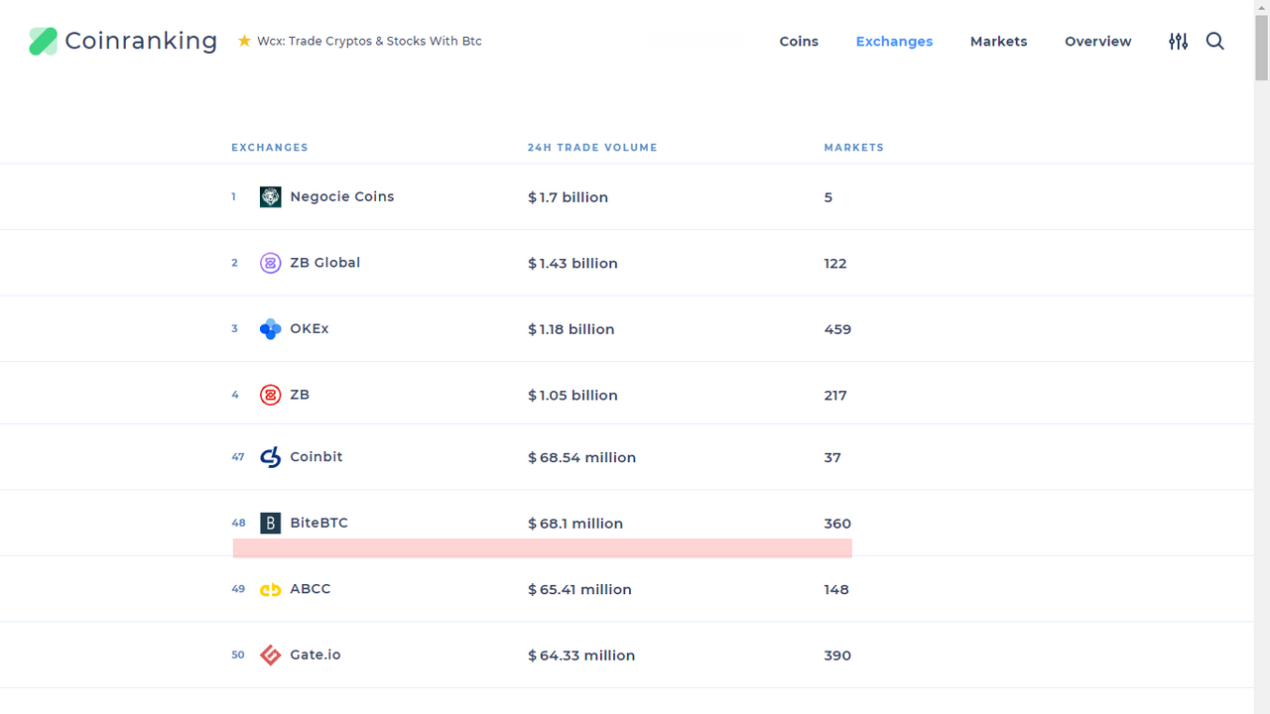Click the 24H Trade Volume column header
This screenshot has width=1270, height=714.
tap(592, 148)
